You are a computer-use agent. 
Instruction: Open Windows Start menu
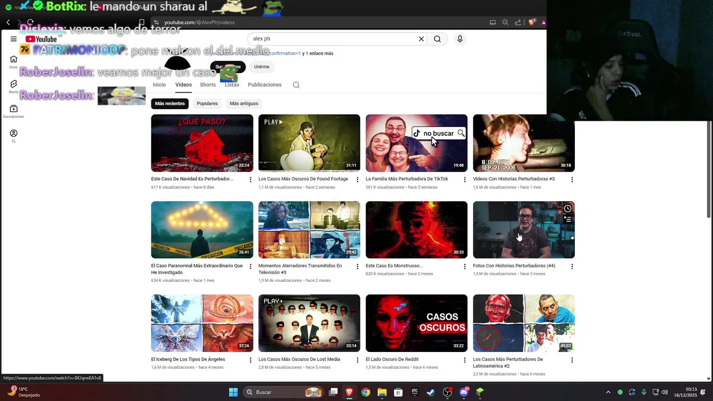[233, 392]
